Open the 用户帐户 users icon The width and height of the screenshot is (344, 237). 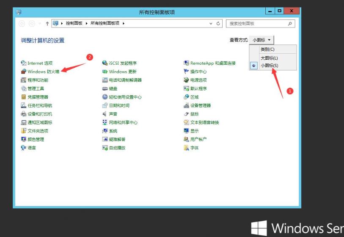[186, 139]
